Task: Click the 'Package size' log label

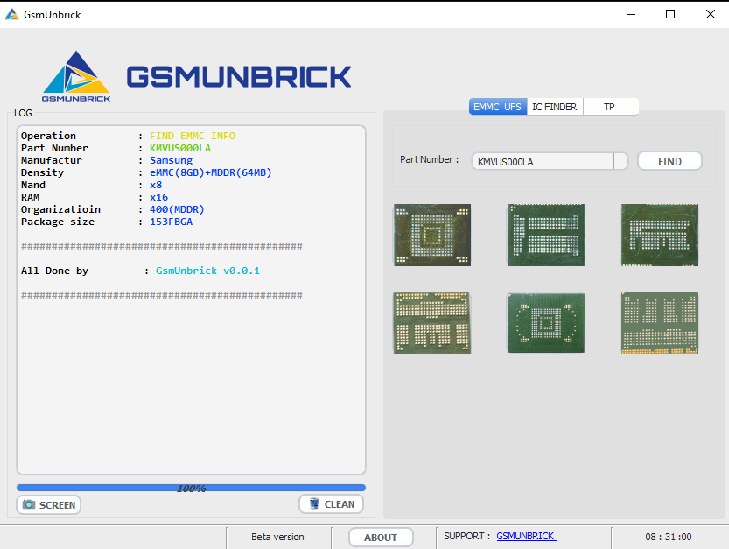Action: (x=58, y=222)
